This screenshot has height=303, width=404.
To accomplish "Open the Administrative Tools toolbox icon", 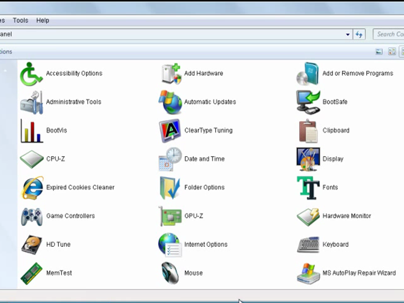I will 32,102.
